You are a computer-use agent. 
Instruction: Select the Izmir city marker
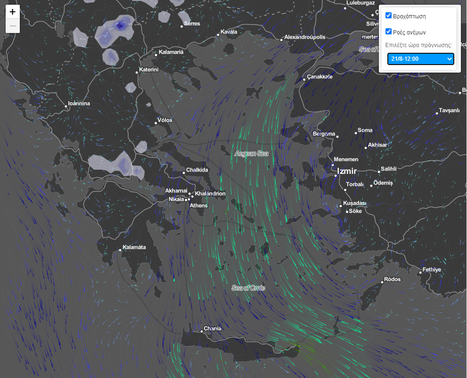pyautogui.click(x=336, y=175)
